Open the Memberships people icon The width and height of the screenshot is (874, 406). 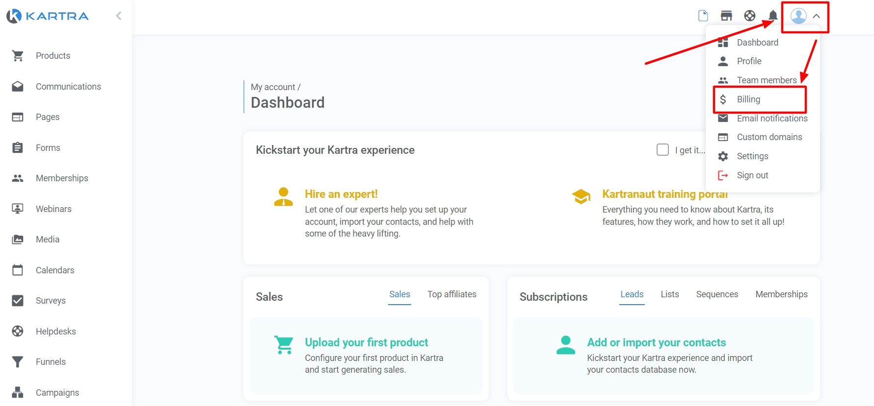coord(18,178)
